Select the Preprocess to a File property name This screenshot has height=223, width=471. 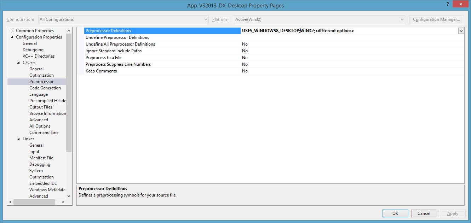[x=103, y=58]
